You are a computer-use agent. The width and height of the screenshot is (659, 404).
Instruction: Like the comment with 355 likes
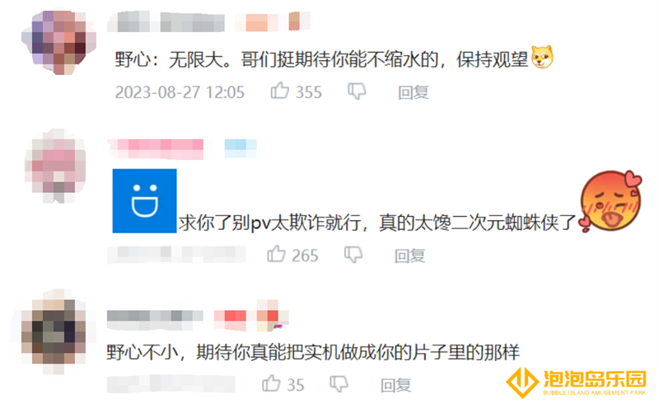point(280,91)
